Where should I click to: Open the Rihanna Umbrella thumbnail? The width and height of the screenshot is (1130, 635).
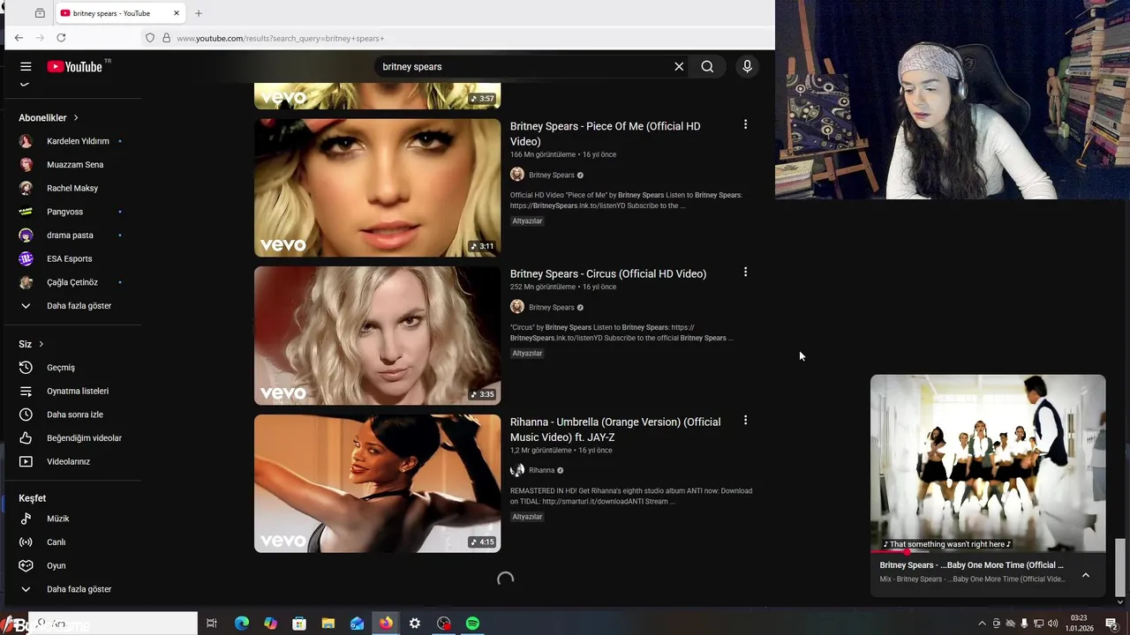click(x=377, y=483)
